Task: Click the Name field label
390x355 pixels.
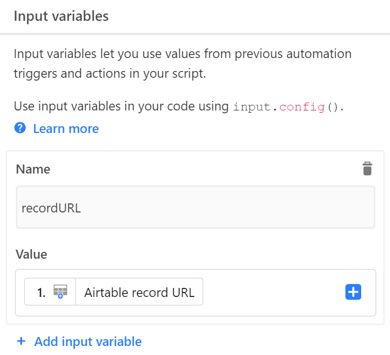Action: point(33,169)
